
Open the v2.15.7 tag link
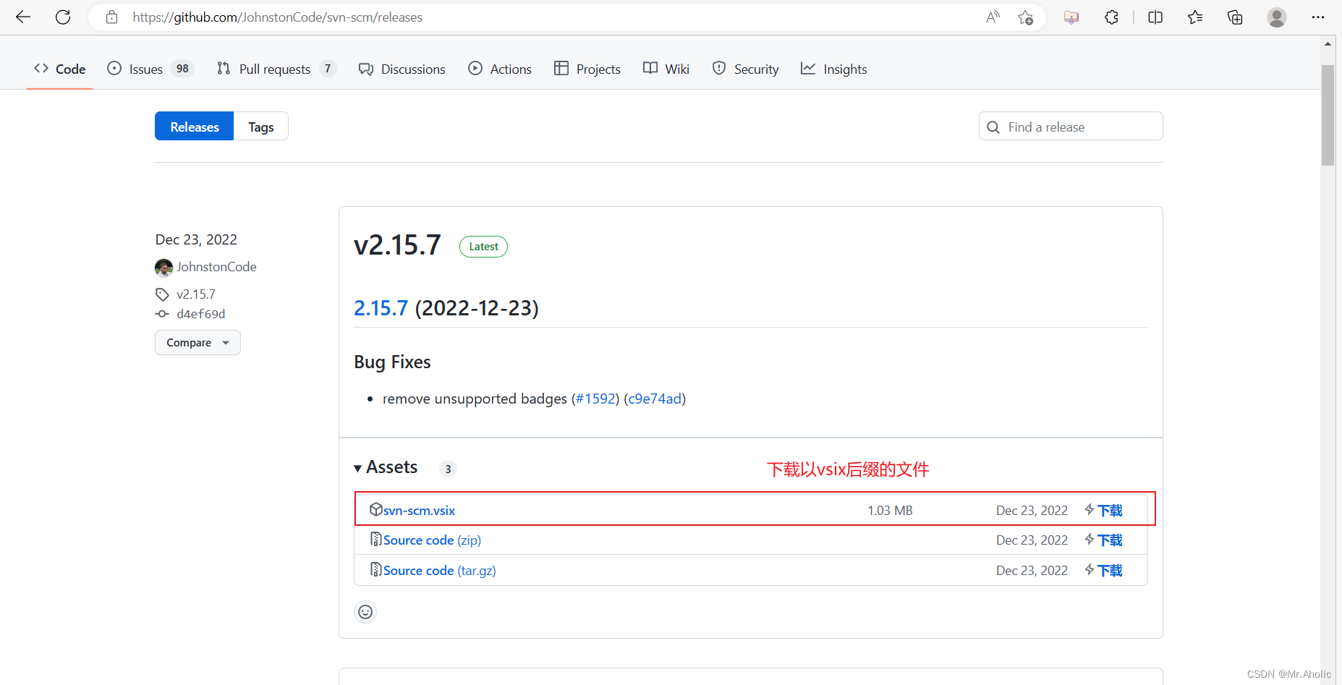coord(196,294)
